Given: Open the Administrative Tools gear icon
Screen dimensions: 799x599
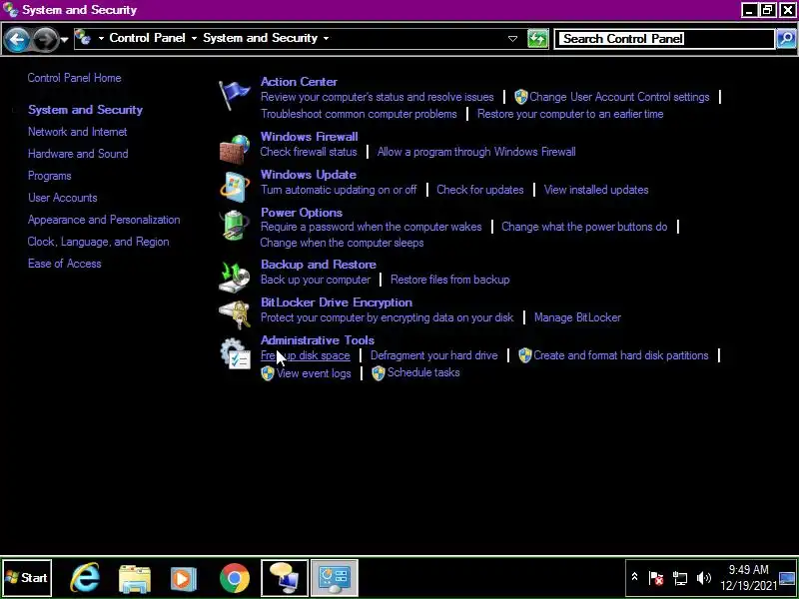Looking at the screenshot, I should coord(235,353).
